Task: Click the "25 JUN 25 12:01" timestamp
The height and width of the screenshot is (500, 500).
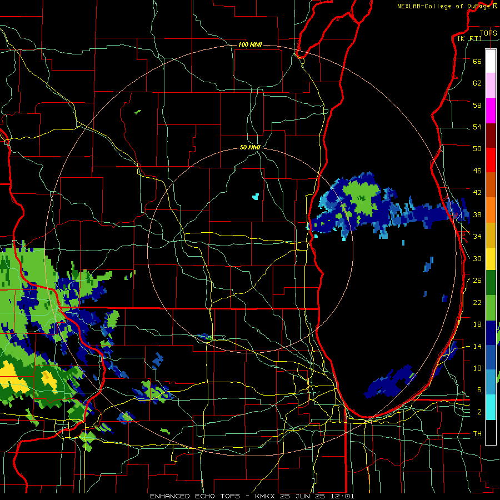Action: pyautogui.click(x=317, y=496)
